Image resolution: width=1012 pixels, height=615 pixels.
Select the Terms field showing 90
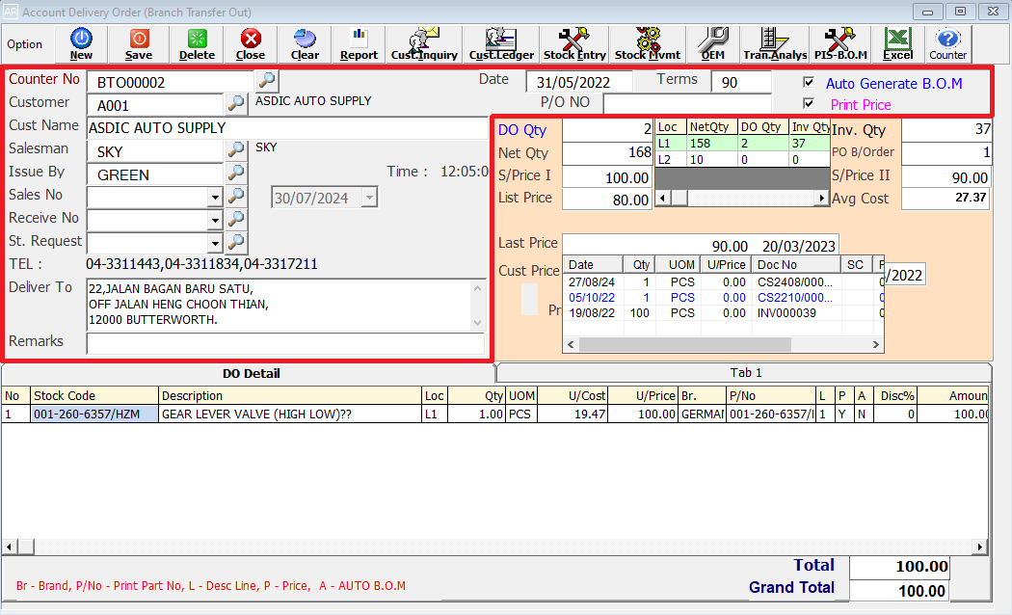coord(741,82)
